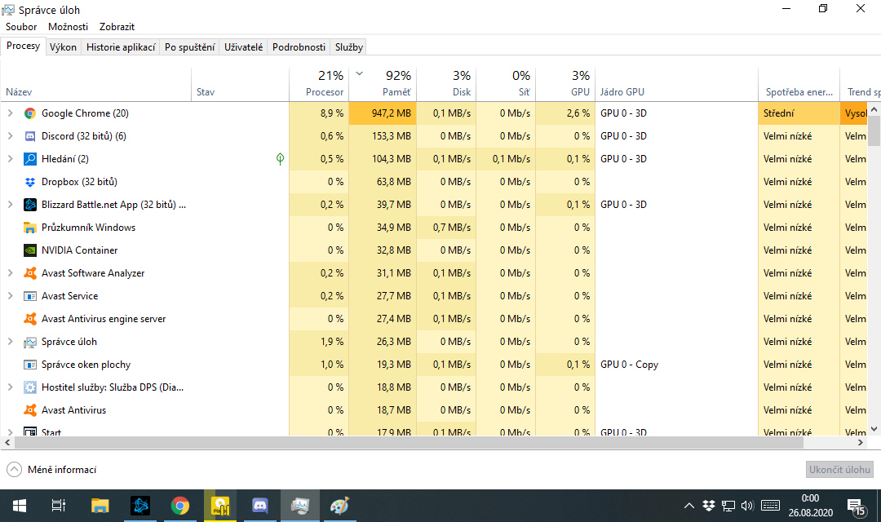The height and width of the screenshot is (522, 881).
Task: Click the green leaf suspended status icon
Action: (x=280, y=159)
